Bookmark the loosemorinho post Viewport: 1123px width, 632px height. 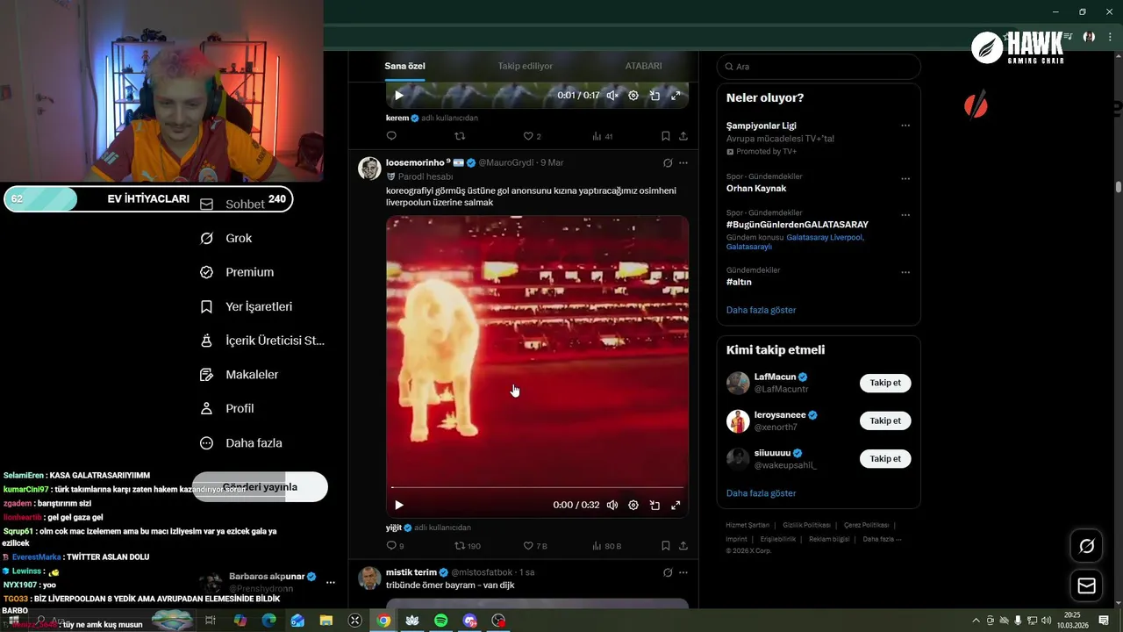click(665, 546)
